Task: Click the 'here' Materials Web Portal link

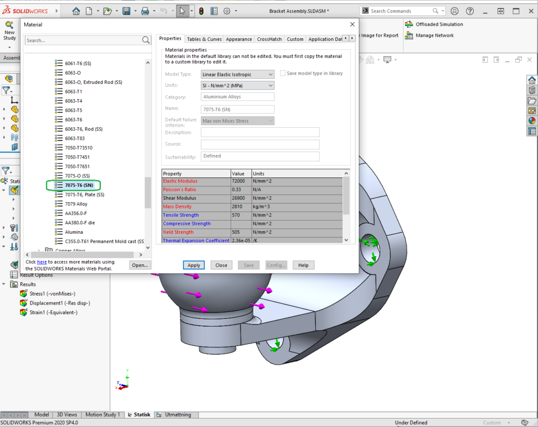Action: click(42, 262)
